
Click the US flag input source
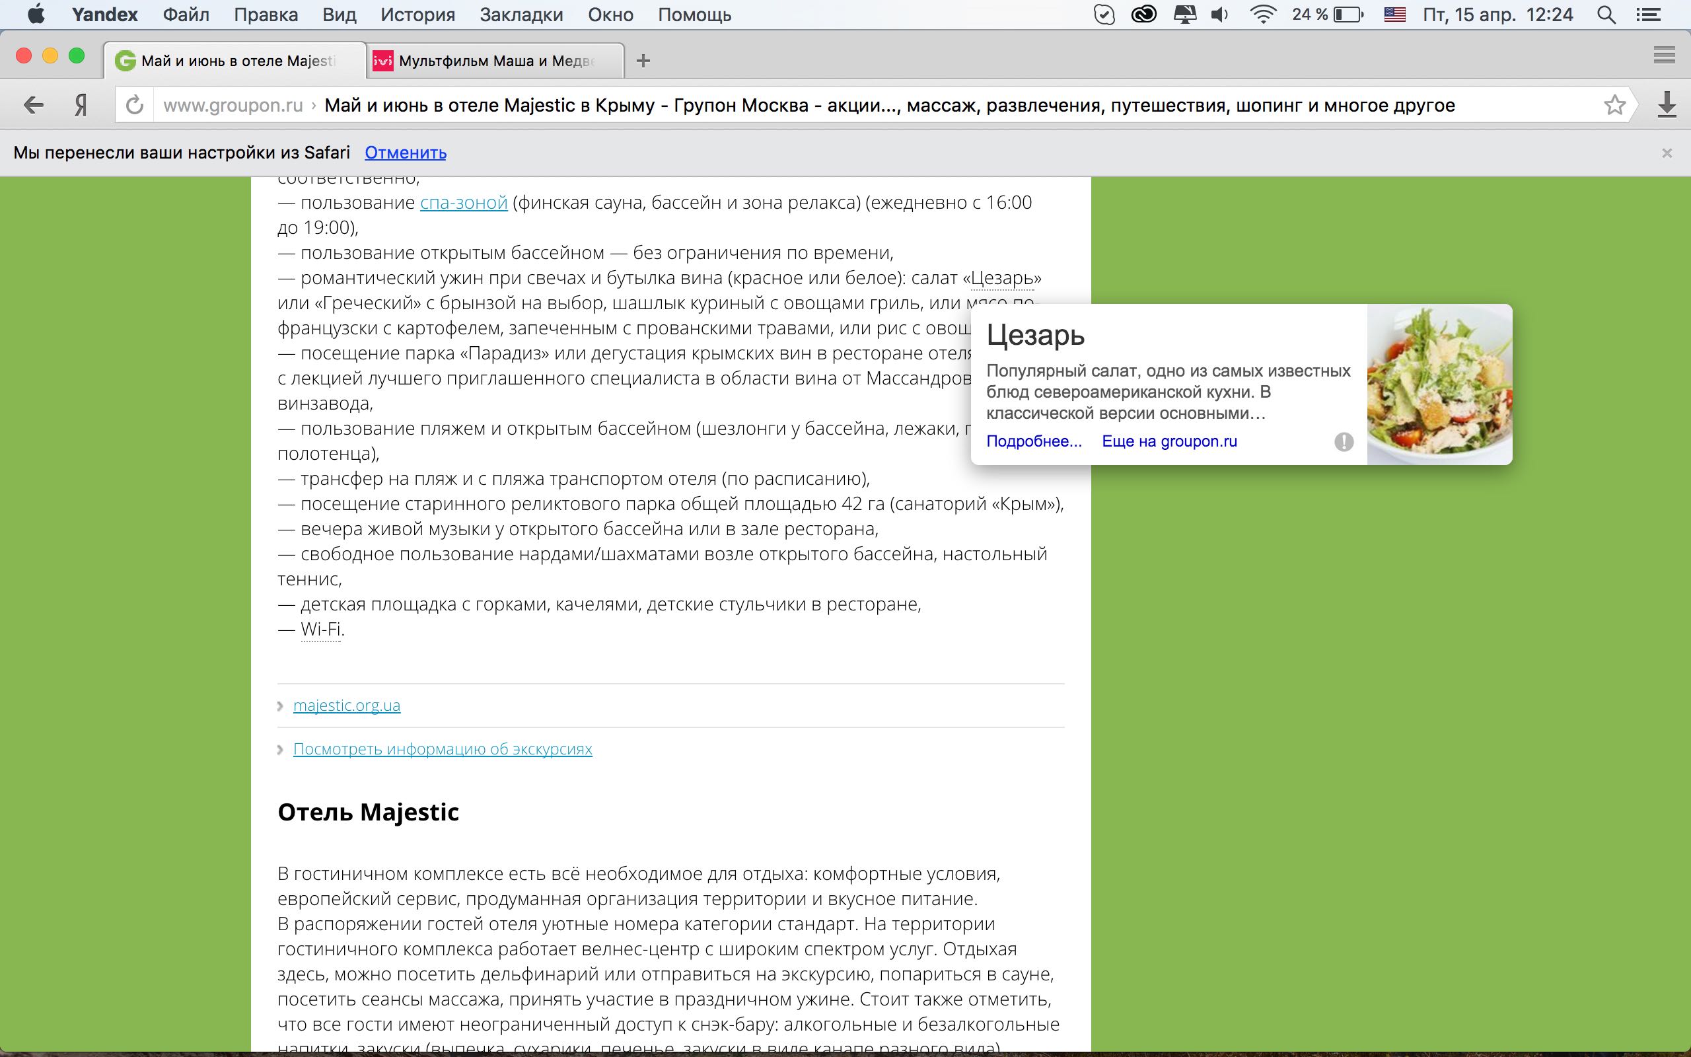[x=1394, y=15]
